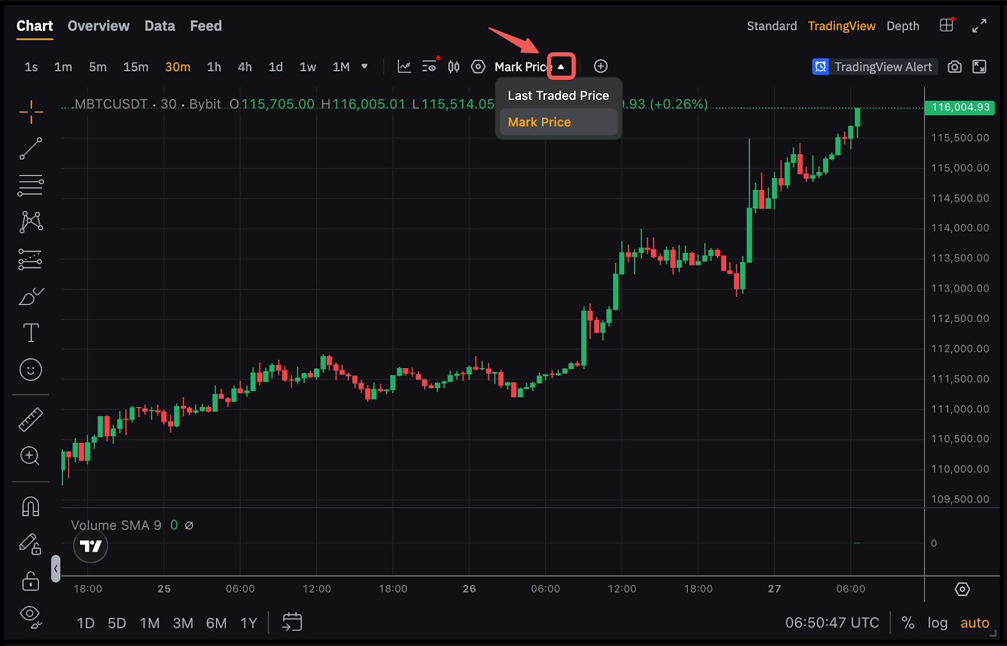The image size is (1007, 646).
Task: Click the candlestick chart type icon
Action: pos(453,67)
